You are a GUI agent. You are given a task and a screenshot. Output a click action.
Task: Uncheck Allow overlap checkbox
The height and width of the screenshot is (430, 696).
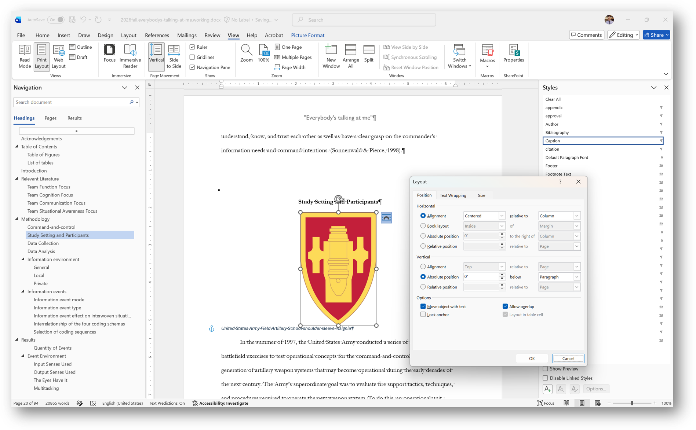505,306
